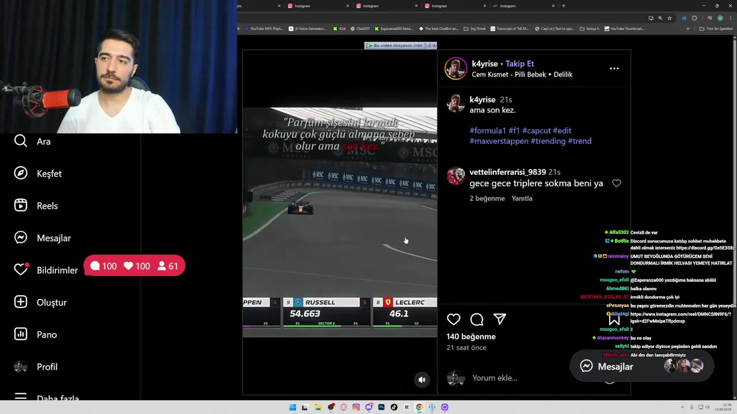737x414 pixels.
Task: View the comment's 2 beğenme likes
Action: click(x=487, y=198)
